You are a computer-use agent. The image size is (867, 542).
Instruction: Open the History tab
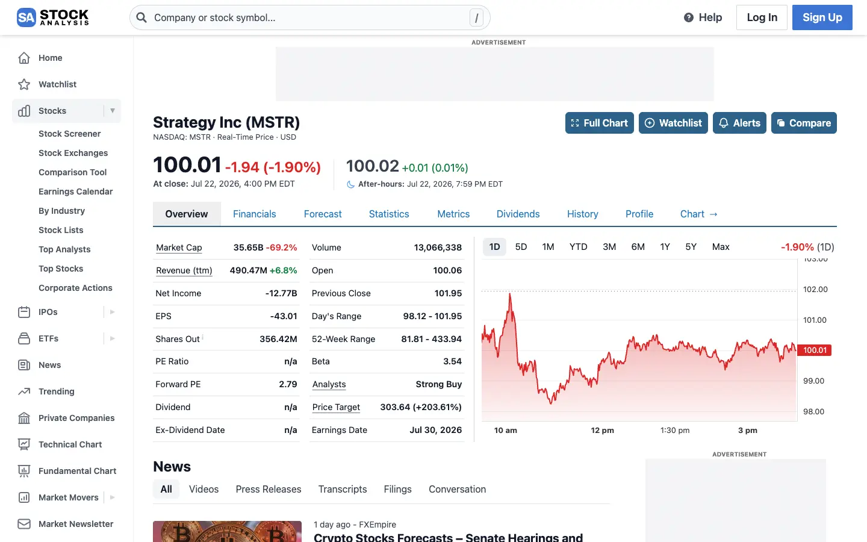pyautogui.click(x=583, y=214)
